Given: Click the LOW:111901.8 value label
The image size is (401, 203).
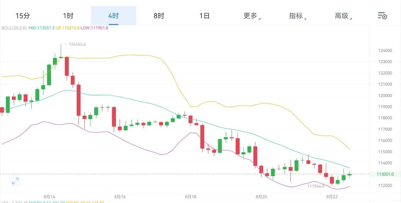Looking at the screenshot, I should click(94, 28).
